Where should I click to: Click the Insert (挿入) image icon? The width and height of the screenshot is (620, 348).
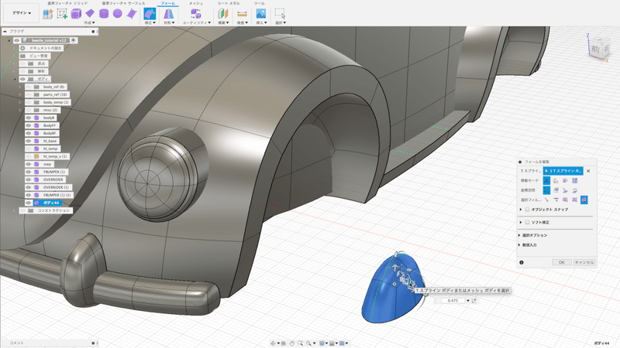tap(261, 14)
